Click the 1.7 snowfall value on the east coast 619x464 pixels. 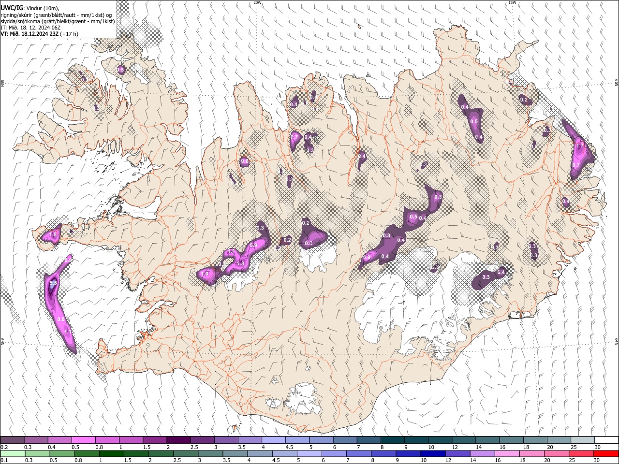click(580, 145)
